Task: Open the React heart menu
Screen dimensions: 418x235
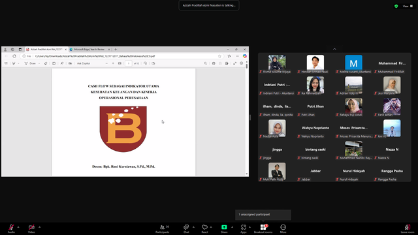Action: click(x=204, y=228)
